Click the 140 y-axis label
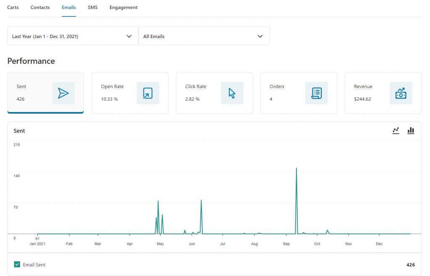This screenshot has width=430, height=276. (x=16, y=176)
